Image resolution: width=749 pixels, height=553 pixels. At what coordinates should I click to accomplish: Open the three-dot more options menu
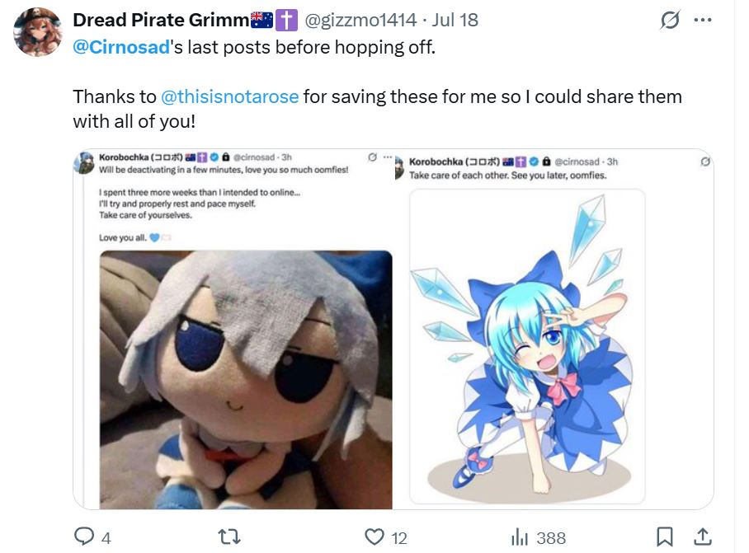click(x=703, y=20)
